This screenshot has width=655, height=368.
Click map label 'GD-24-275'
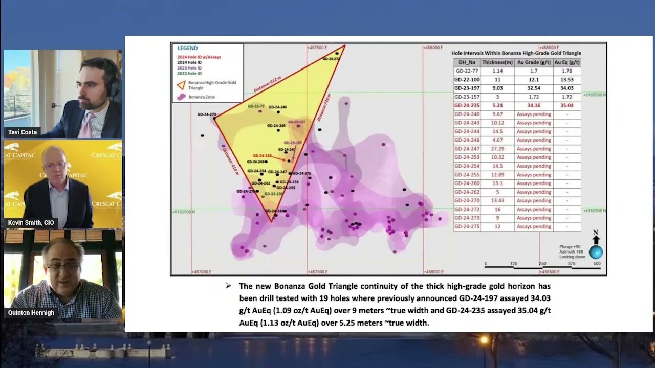pos(301,174)
